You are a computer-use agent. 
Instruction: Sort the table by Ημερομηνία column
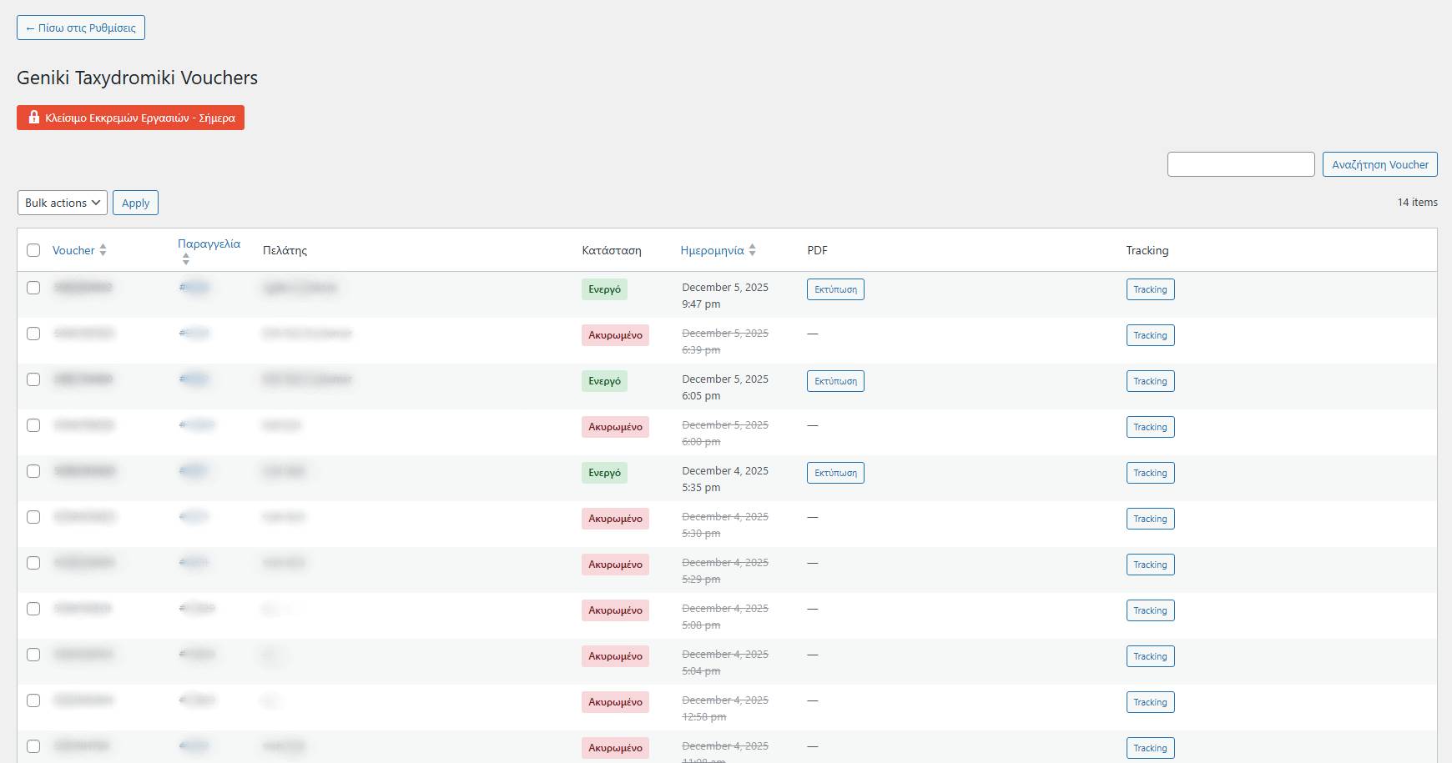712,250
